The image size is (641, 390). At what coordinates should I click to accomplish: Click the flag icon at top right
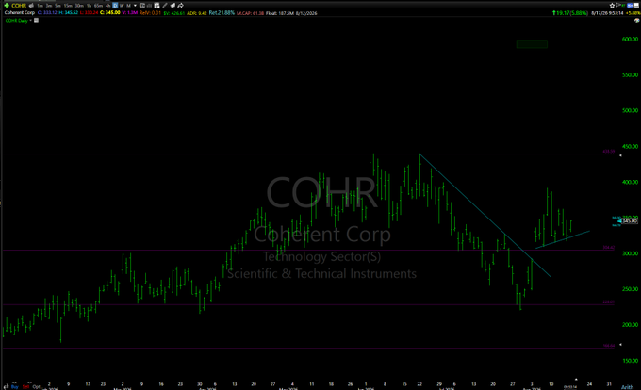pos(618,6)
